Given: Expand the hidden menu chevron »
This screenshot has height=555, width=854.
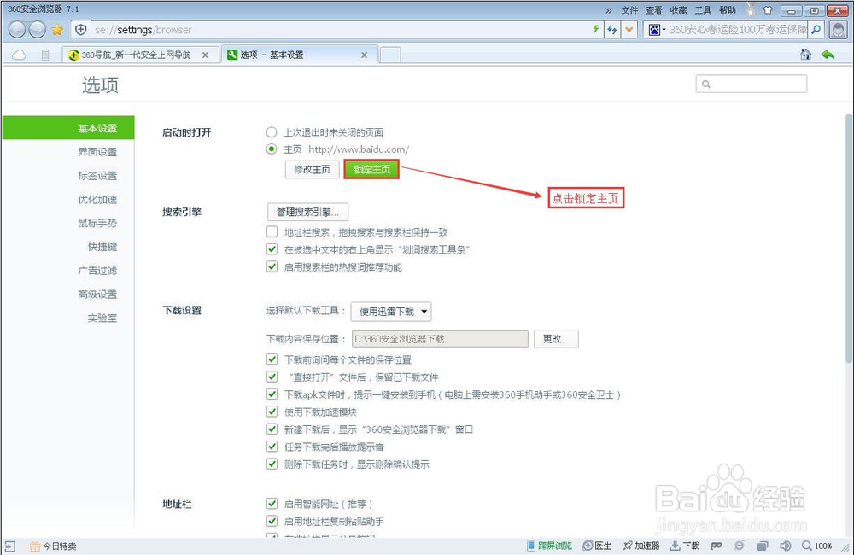Looking at the screenshot, I should [x=608, y=10].
